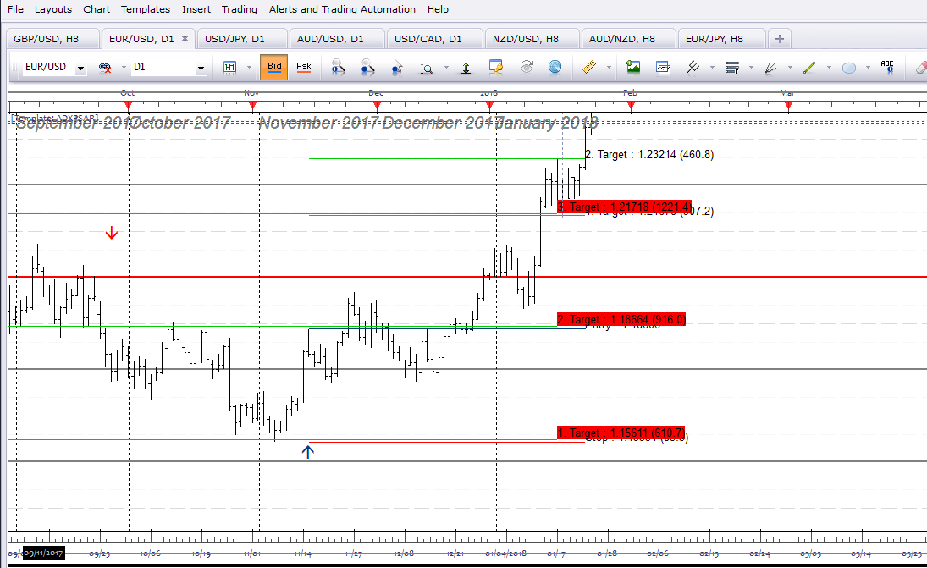Click the vertical fit chart icon
The width and height of the screenshot is (927, 568).
click(x=466, y=68)
